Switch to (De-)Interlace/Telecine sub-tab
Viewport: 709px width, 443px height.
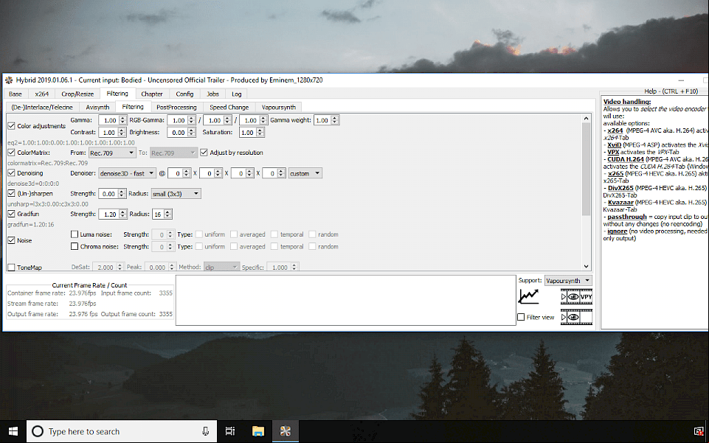(42, 107)
